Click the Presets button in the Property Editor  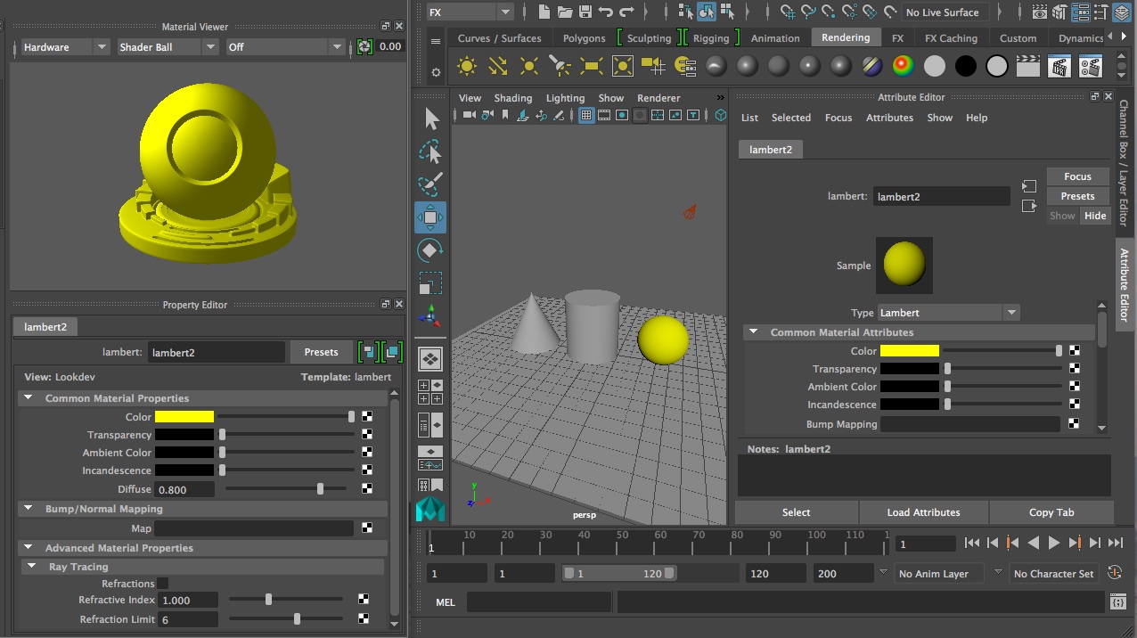point(321,352)
